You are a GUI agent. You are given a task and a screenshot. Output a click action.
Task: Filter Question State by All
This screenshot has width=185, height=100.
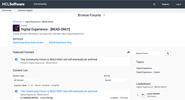[32, 85]
